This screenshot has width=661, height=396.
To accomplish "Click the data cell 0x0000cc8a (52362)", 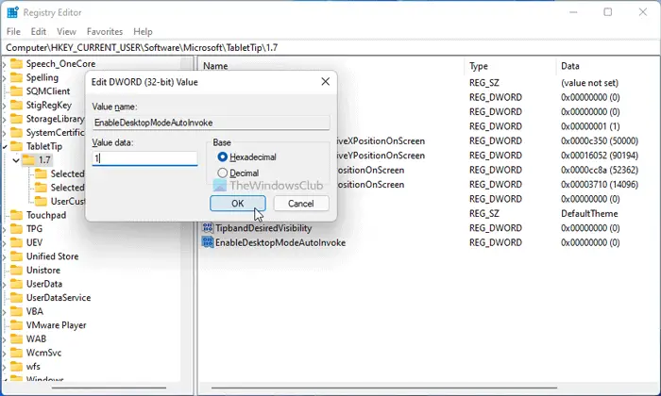I will click(x=600, y=170).
